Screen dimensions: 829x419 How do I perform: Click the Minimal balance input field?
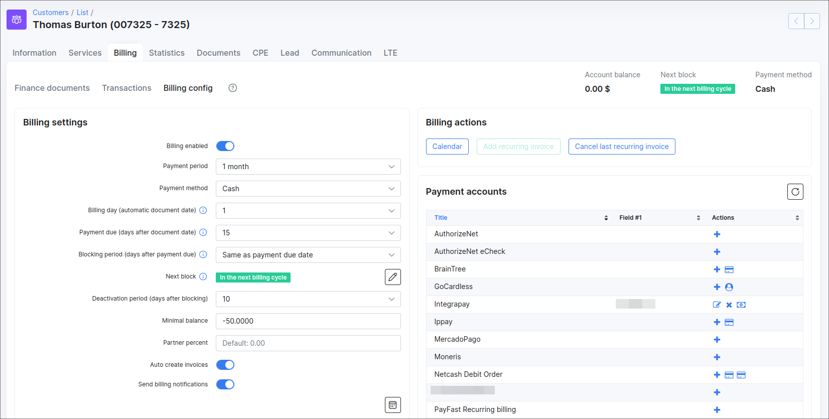click(x=308, y=321)
